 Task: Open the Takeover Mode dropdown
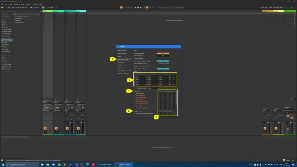tap(153, 88)
